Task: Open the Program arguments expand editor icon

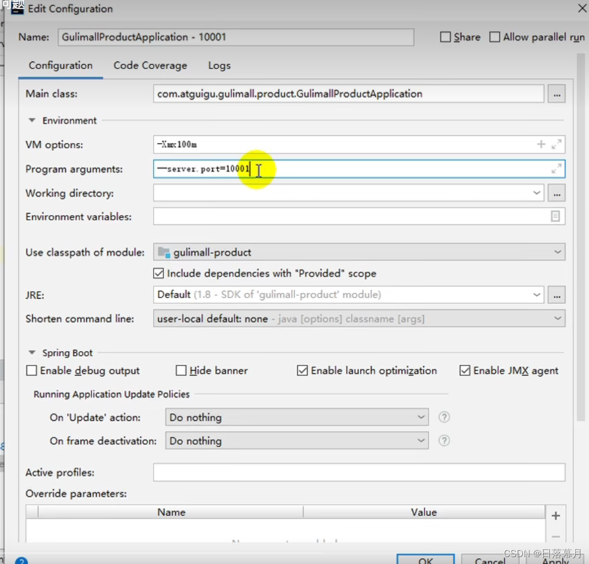Action: [556, 169]
